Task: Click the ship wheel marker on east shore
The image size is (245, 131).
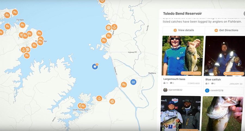Action: (109, 28)
